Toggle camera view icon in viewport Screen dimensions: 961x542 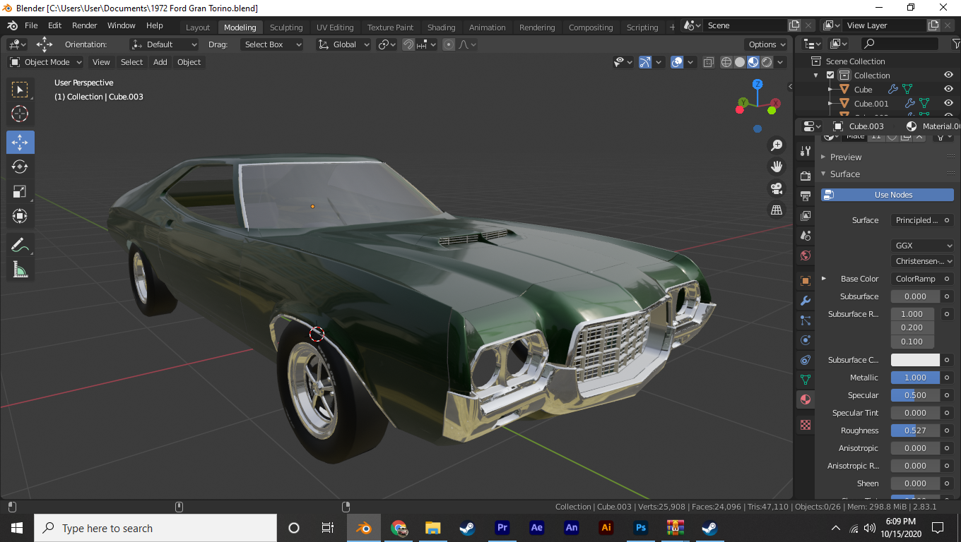(x=777, y=188)
